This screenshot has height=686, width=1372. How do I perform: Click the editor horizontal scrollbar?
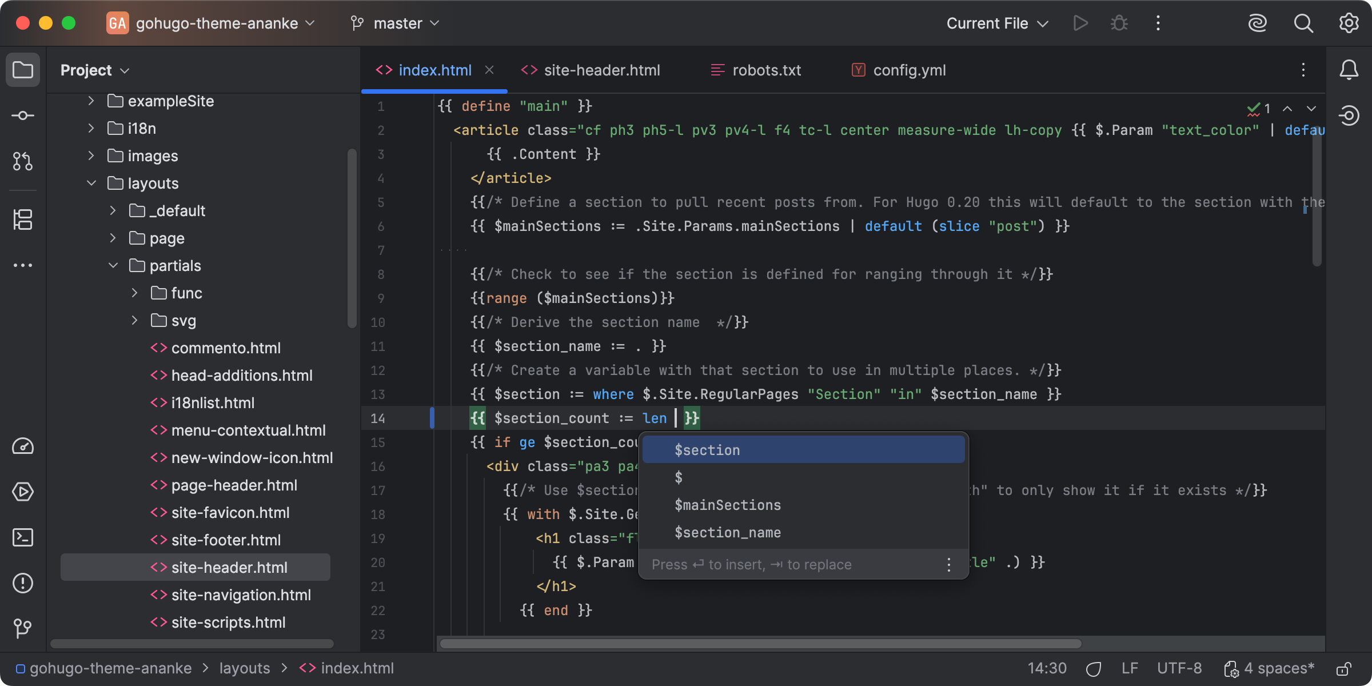click(x=760, y=644)
